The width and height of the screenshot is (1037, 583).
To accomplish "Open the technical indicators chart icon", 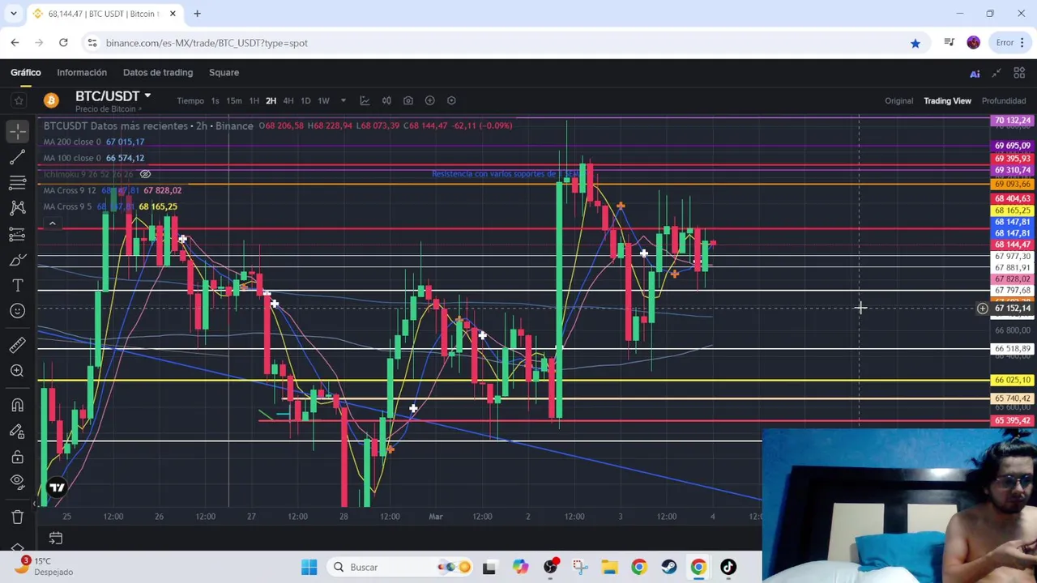I will [x=365, y=100].
